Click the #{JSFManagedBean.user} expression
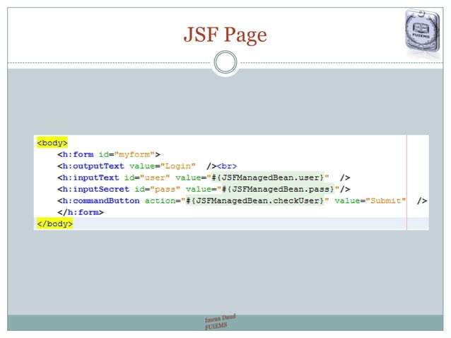The image size is (451, 338). 268,177
